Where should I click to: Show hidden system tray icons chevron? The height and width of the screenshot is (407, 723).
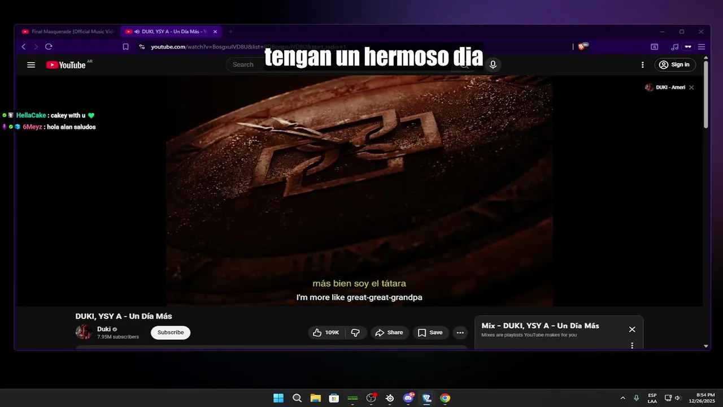click(623, 398)
